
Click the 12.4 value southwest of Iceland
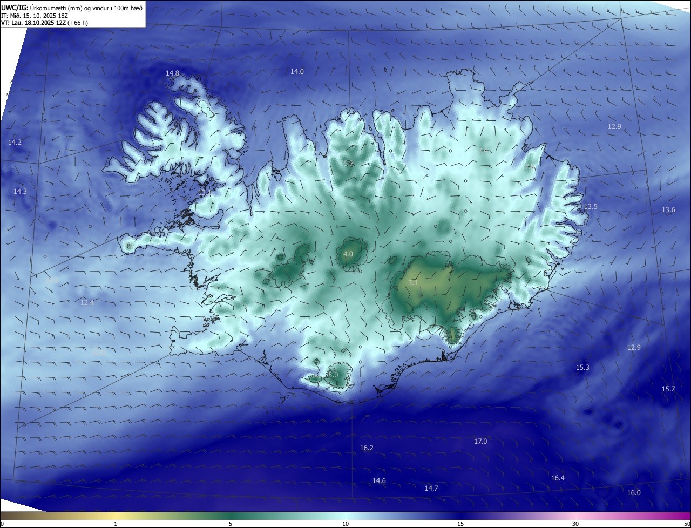pyautogui.click(x=87, y=302)
